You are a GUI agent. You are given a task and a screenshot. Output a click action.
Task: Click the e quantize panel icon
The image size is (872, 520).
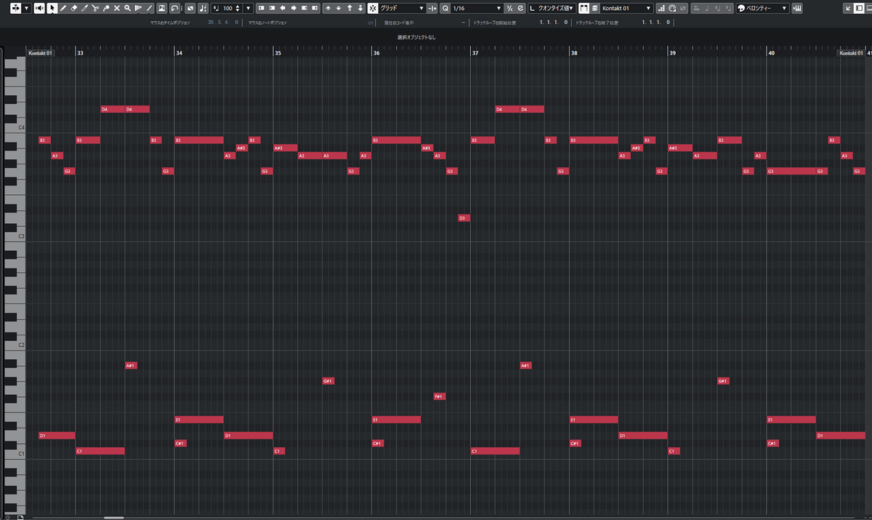[520, 8]
